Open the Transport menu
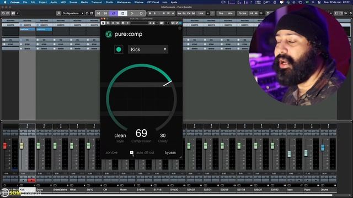This screenshot has width=353, height=198. (x=97, y=2)
